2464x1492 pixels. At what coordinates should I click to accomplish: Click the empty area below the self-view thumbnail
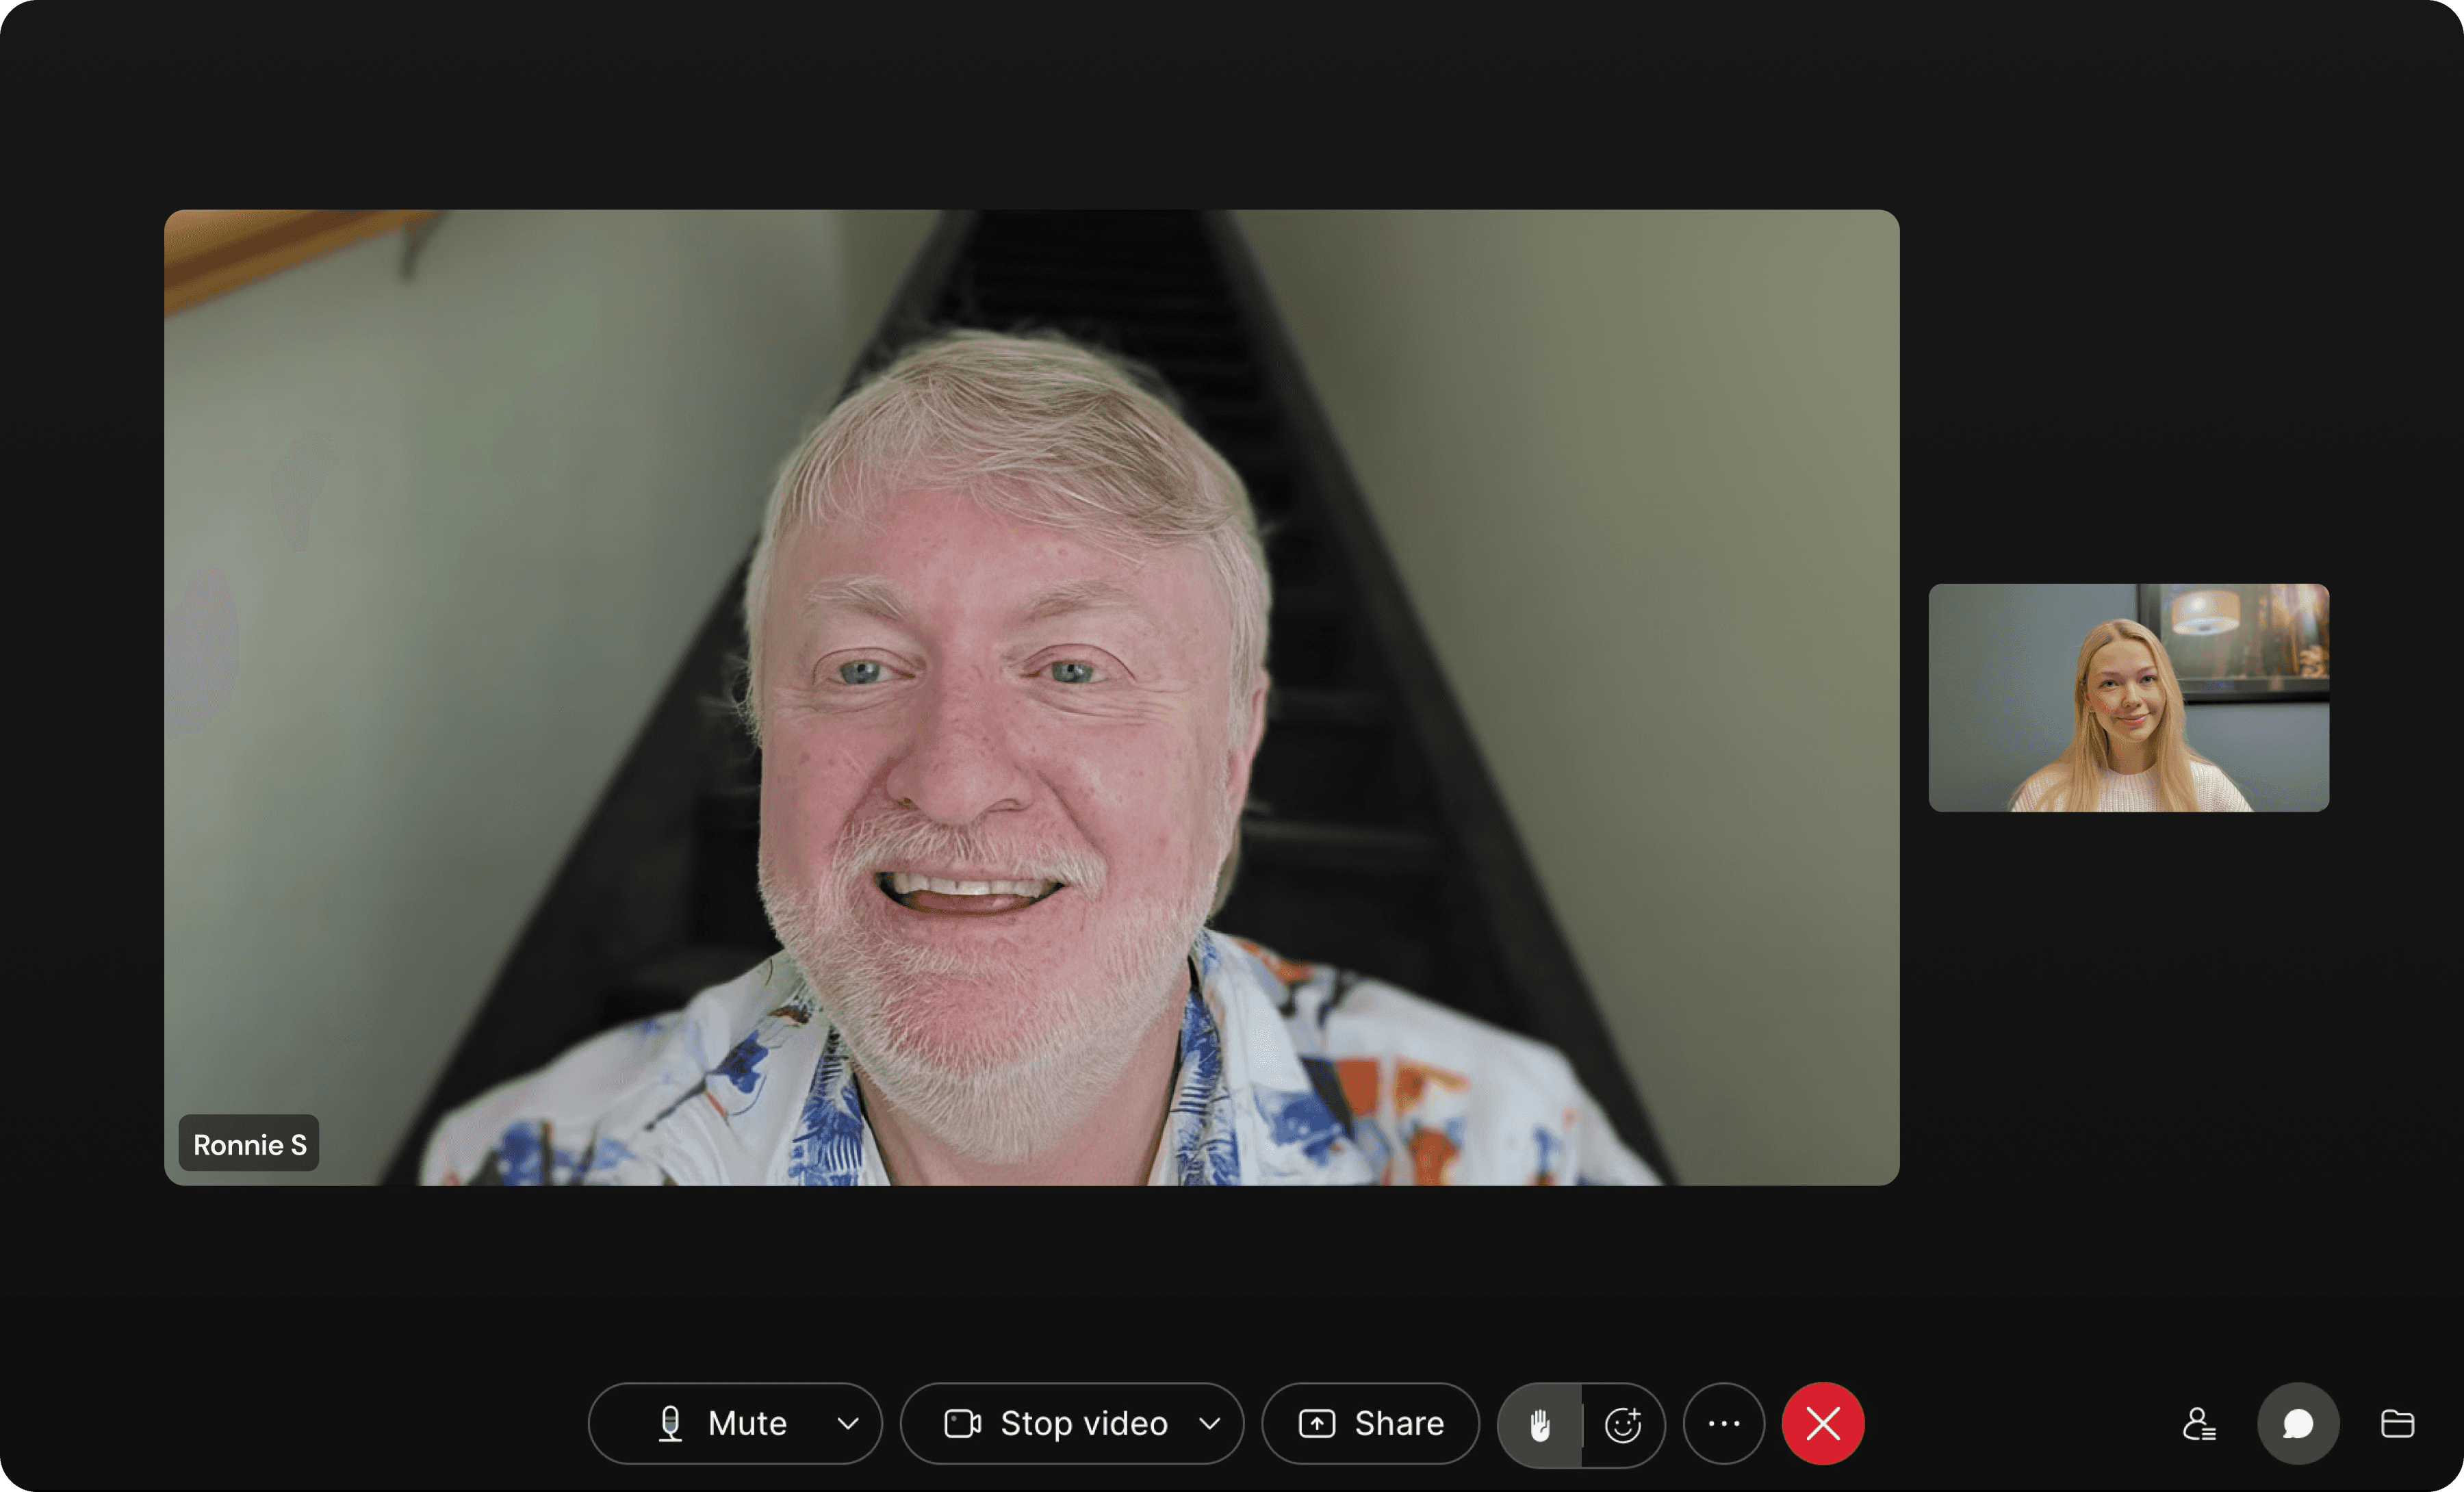click(x=2128, y=1000)
